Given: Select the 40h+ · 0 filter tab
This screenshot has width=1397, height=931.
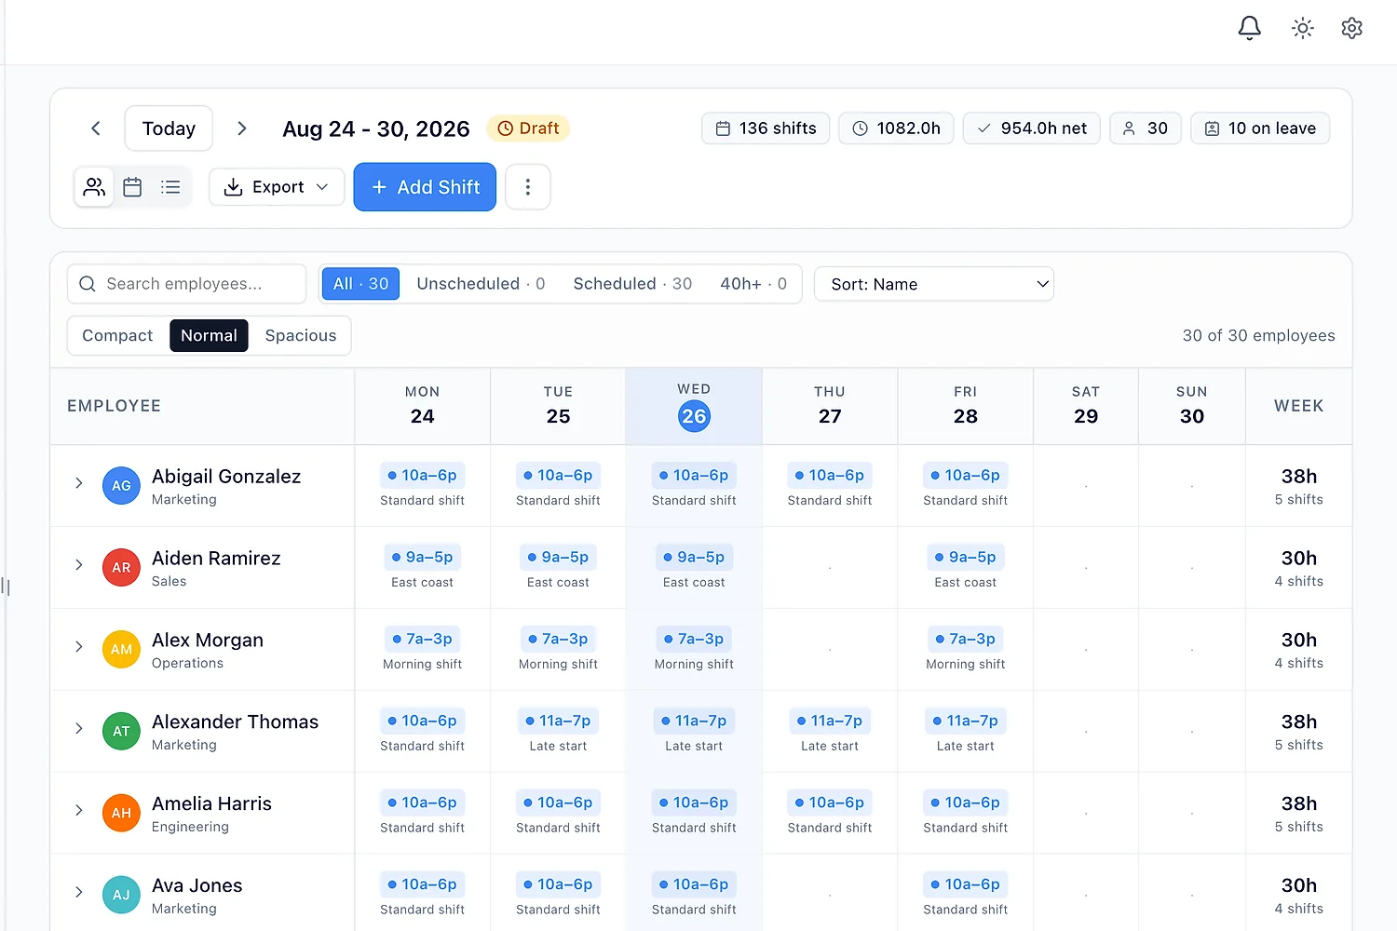Looking at the screenshot, I should (753, 284).
